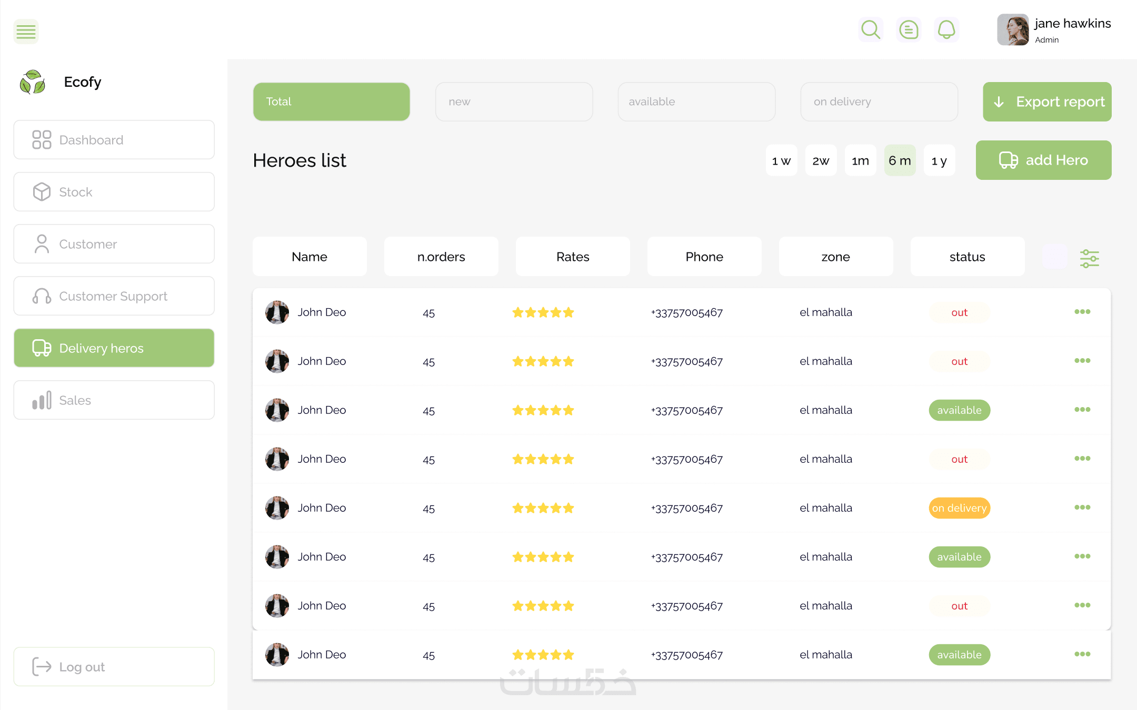Open the table filter settings icon
The width and height of the screenshot is (1137, 710).
tap(1089, 258)
